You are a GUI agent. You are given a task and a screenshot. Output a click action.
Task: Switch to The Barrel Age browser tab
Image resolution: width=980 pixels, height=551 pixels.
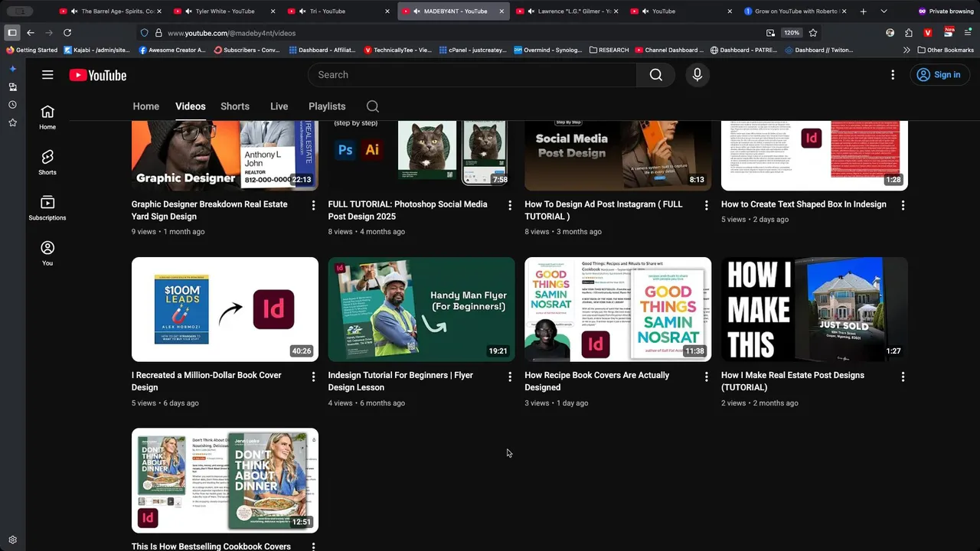pyautogui.click(x=110, y=11)
